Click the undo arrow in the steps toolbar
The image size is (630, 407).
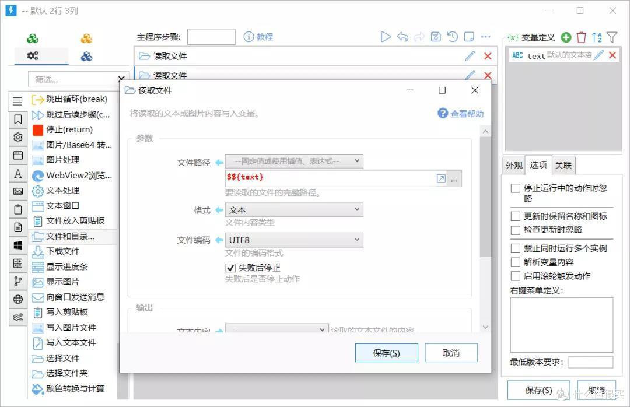click(x=402, y=37)
